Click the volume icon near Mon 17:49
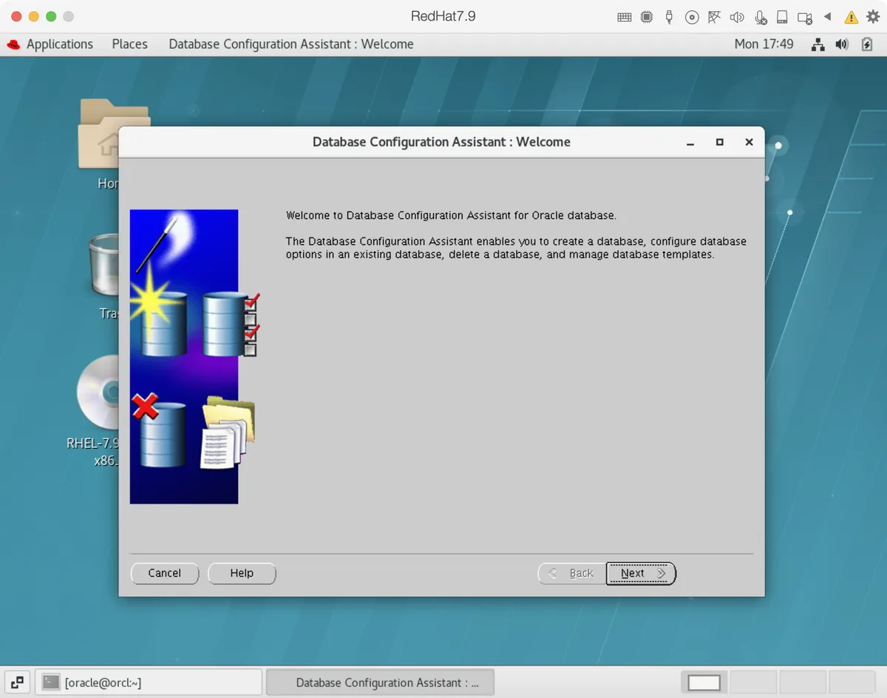Screen dimensions: 887x698 [842, 44]
